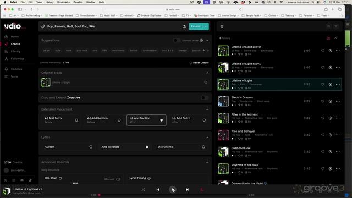
Task: Select the Add Section After option
Action: tap(146, 120)
